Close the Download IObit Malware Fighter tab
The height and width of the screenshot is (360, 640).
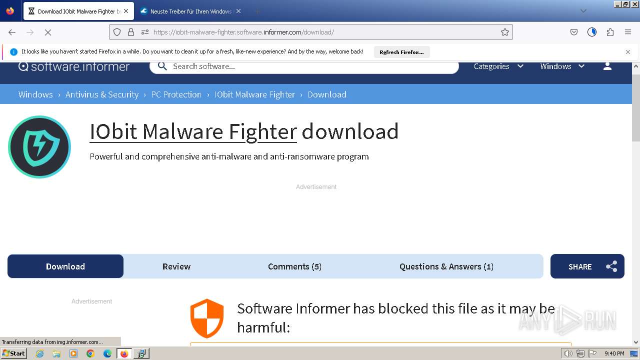[126, 11]
